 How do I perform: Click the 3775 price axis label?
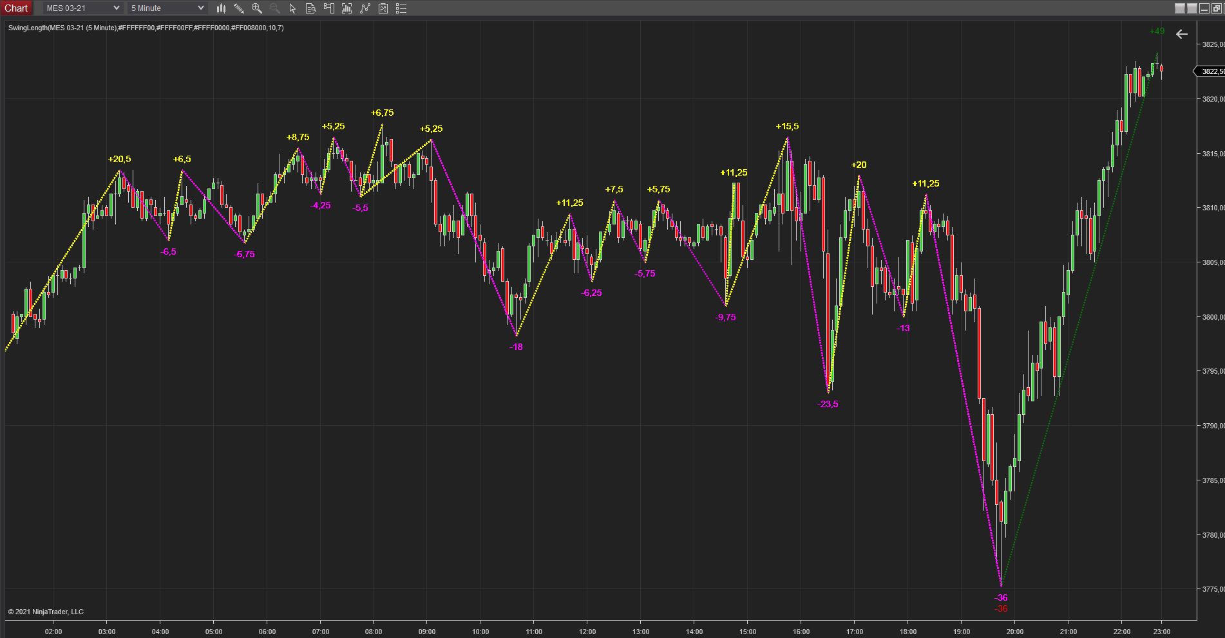tap(1213, 589)
